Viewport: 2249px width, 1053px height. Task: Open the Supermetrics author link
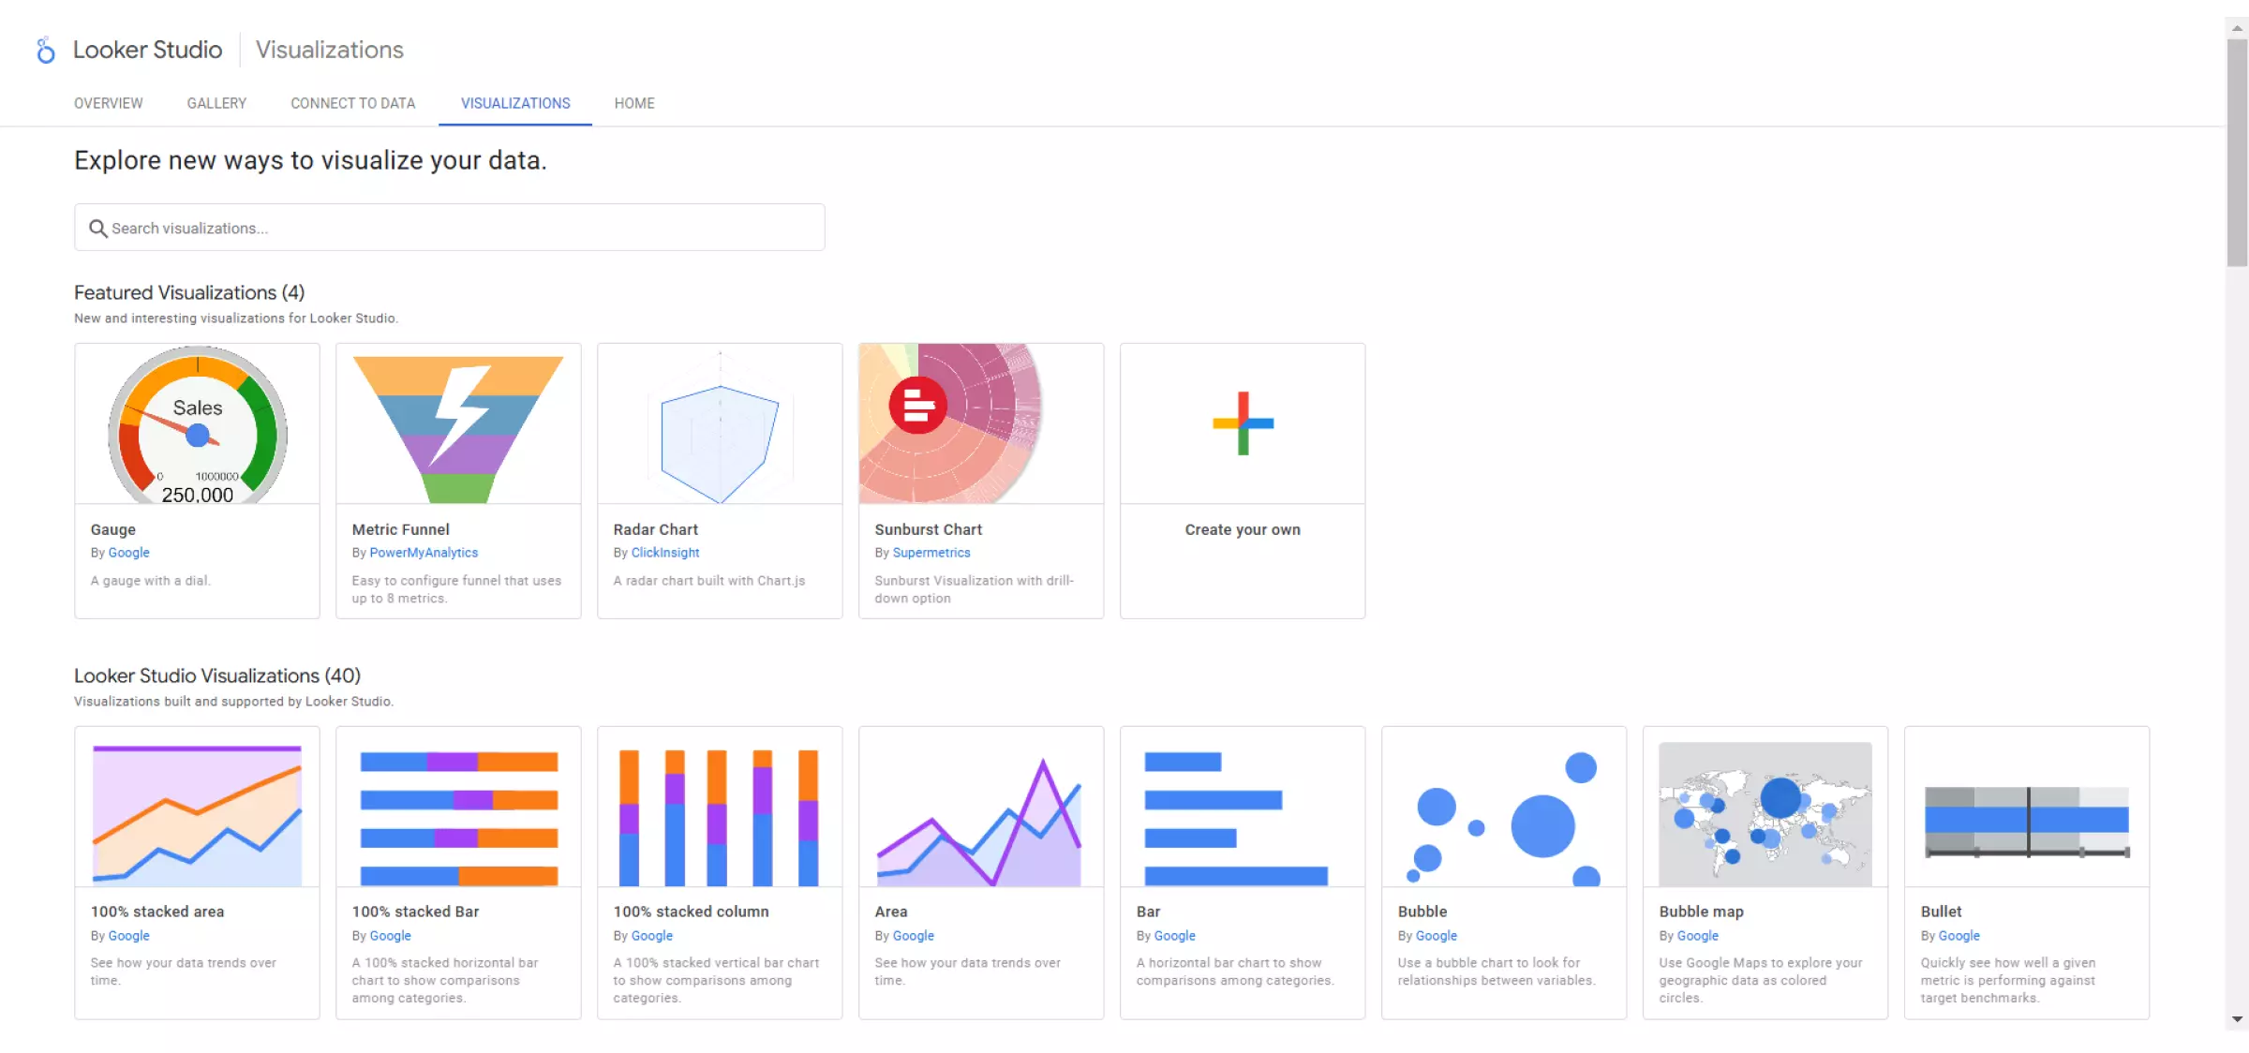pyautogui.click(x=931, y=553)
